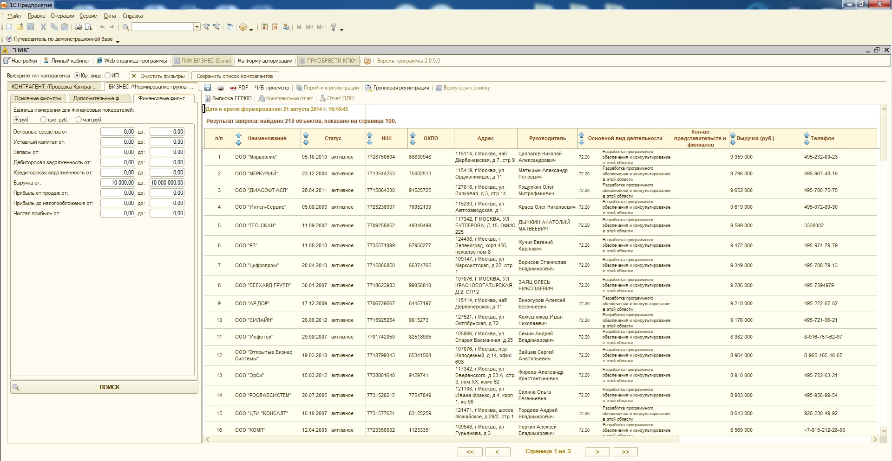Click the horizontal scrollbar right arrow

point(875,439)
